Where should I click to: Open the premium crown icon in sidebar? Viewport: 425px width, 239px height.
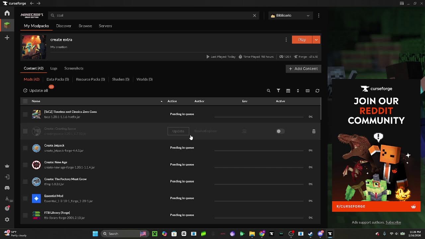[7, 166]
